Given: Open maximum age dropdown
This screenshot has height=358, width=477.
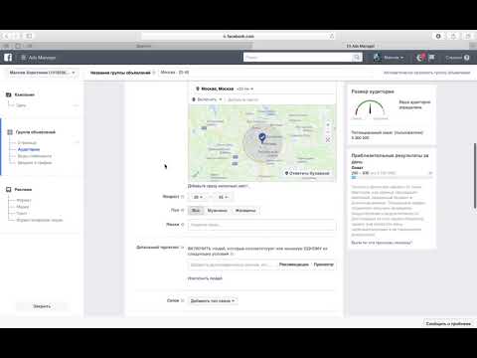Looking at the screenshot, I should 223,197.
